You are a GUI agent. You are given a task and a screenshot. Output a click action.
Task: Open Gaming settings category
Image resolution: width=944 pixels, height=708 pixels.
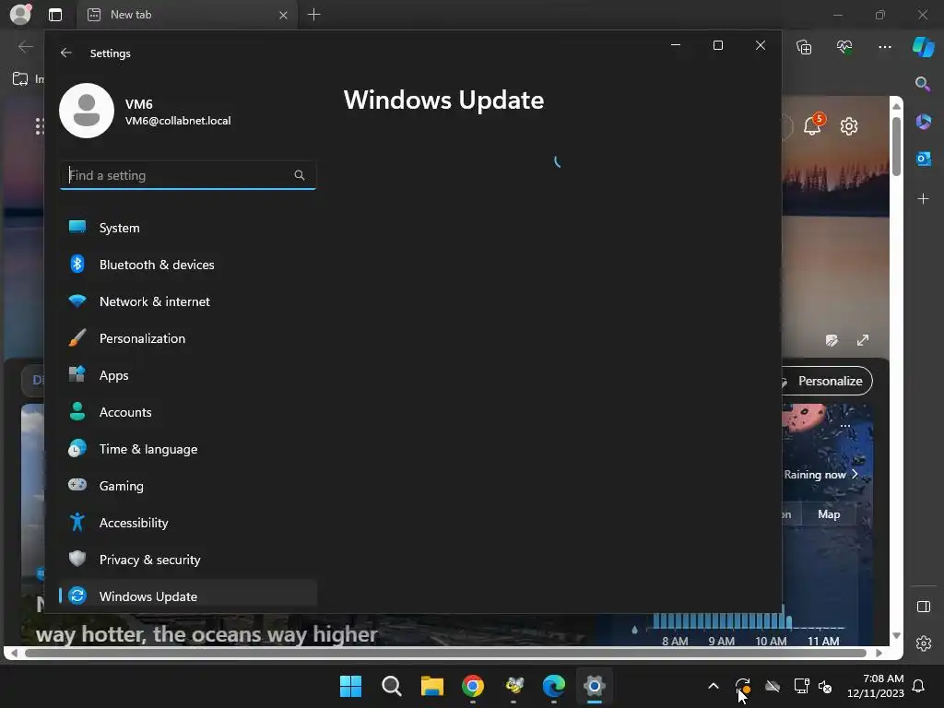pos(188,486)
